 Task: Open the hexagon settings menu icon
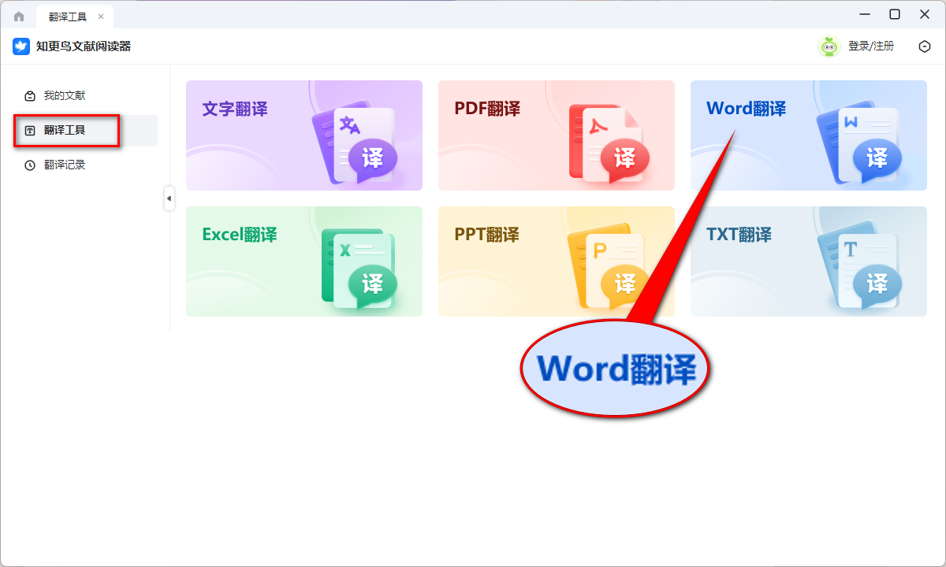pyautogui.click(x=925, y=46)
